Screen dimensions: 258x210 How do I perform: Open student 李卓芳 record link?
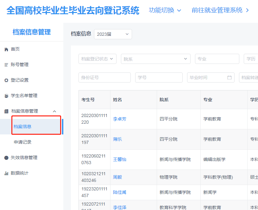[120, 119]
